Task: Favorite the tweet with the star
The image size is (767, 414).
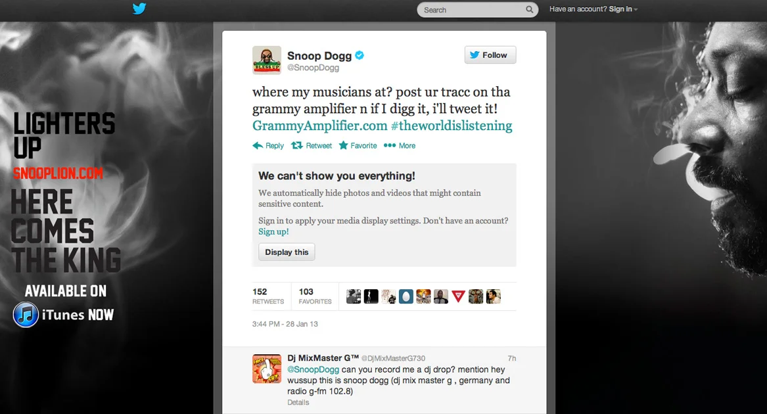Action: tap(358, 145)
